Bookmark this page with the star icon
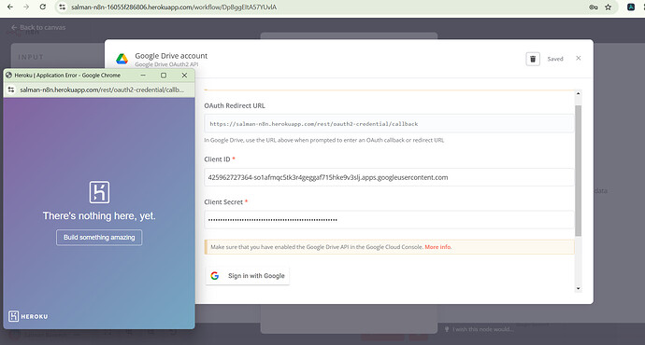 click(608, 7)
